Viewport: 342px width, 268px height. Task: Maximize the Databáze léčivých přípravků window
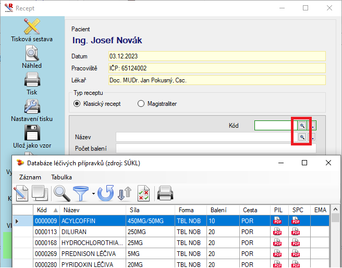(x=304, y=163)
